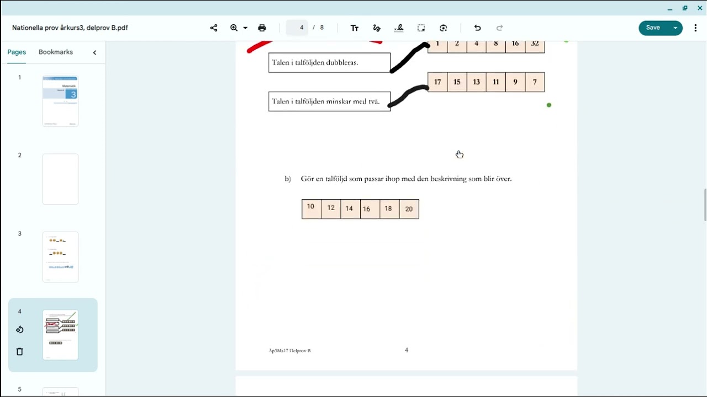
Task: Click the rotate page toolbar icon
Action: pyautogui.click(x=444, y=28)
